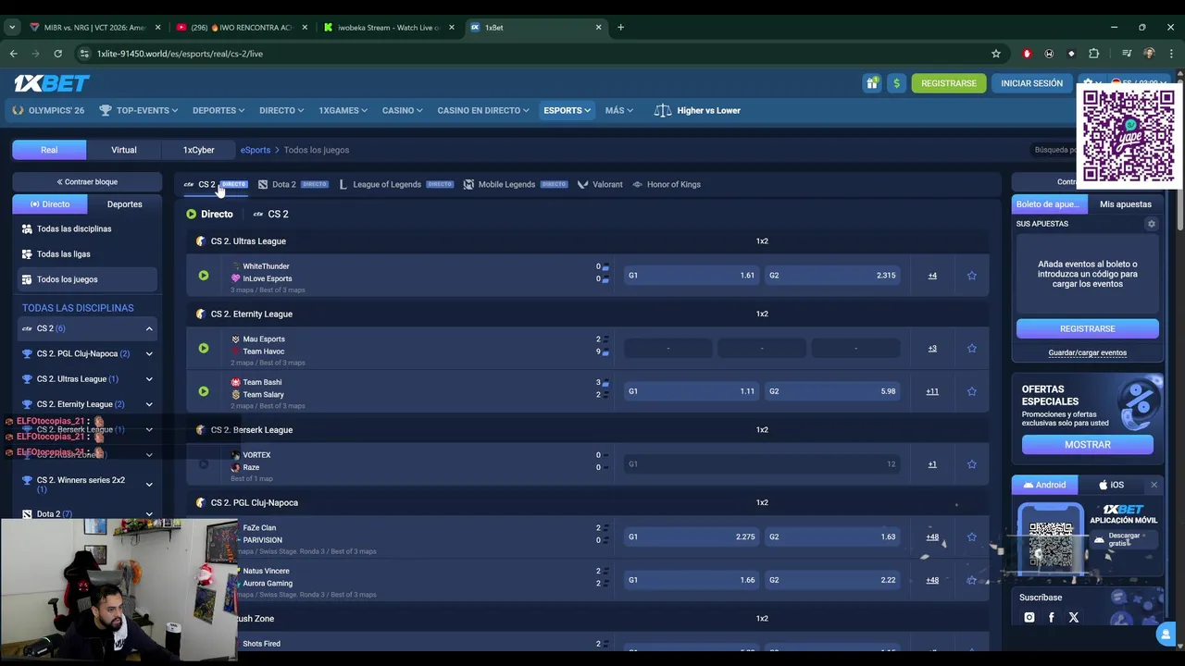Open the CASINO EN DIRECTO dropdown menu

pyautogui.click(x=483, y=110)
